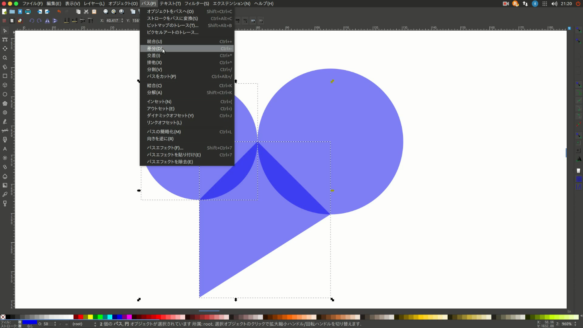Click the Save document icon
This screenshot has height=328, width=583.
[20, 12]
